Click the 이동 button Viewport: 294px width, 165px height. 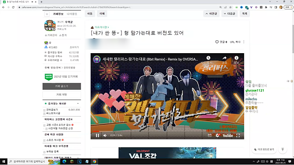(x=90, y=14)
